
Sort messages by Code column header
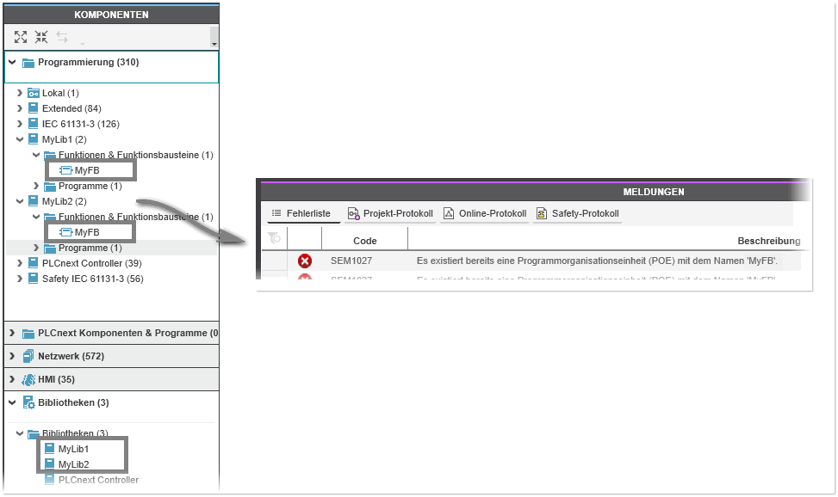(365, 241)
